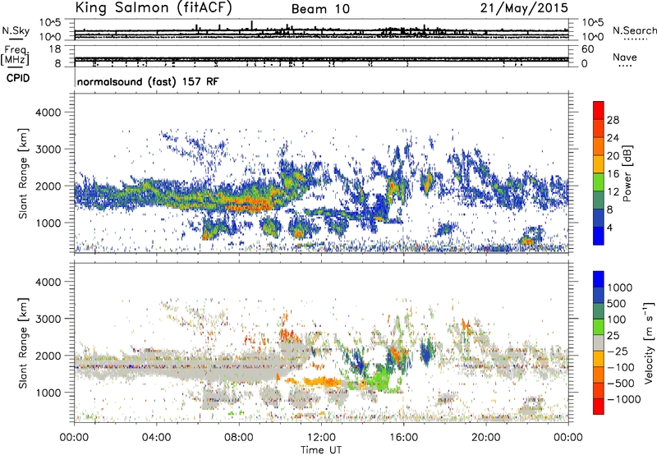Pick the red bottom segment of Velocity colorbar
Screen dimensions: 657x455
(599, 407)
